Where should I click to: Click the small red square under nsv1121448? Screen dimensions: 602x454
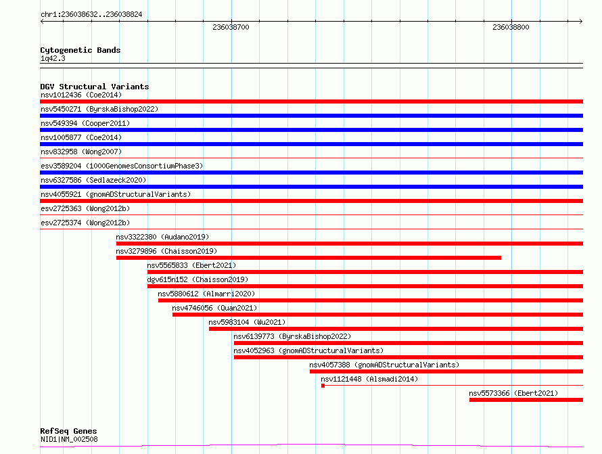pyautogui.click(x=323, y=386)
